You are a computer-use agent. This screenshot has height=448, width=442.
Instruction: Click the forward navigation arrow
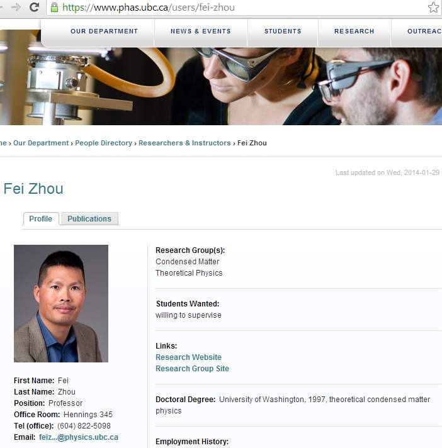(x=16, y=7)
